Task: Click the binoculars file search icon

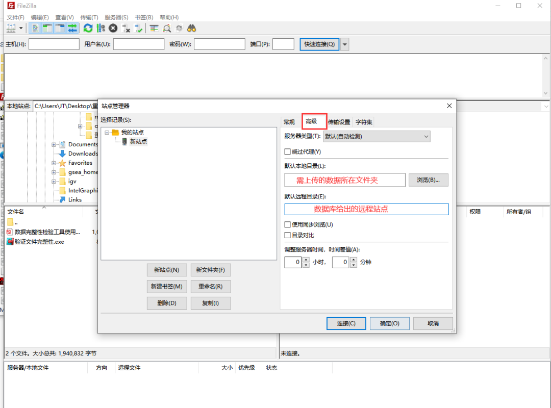Action: pyautogui.click(x=191, y=28)
